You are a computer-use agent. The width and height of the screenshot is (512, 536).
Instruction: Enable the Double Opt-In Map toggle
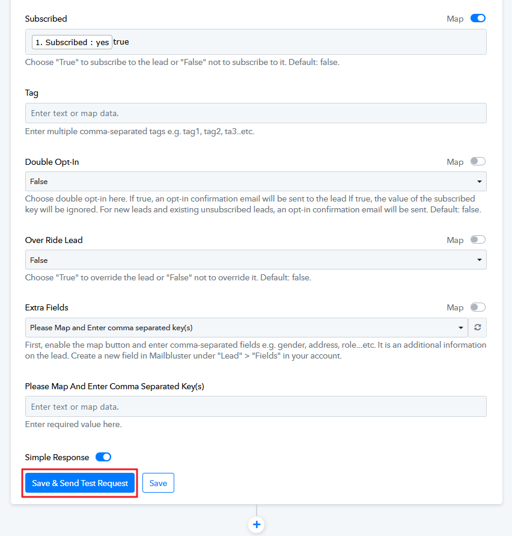pos(478,161)
